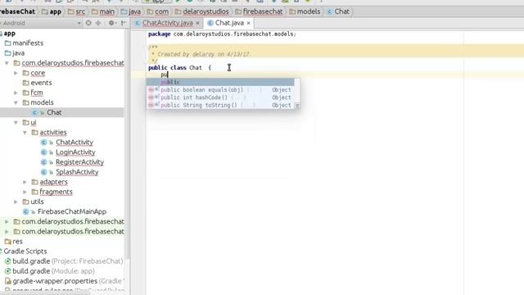
Task: Click the src breadcrumb in navigation bar
Action: [x=76, y=11]
